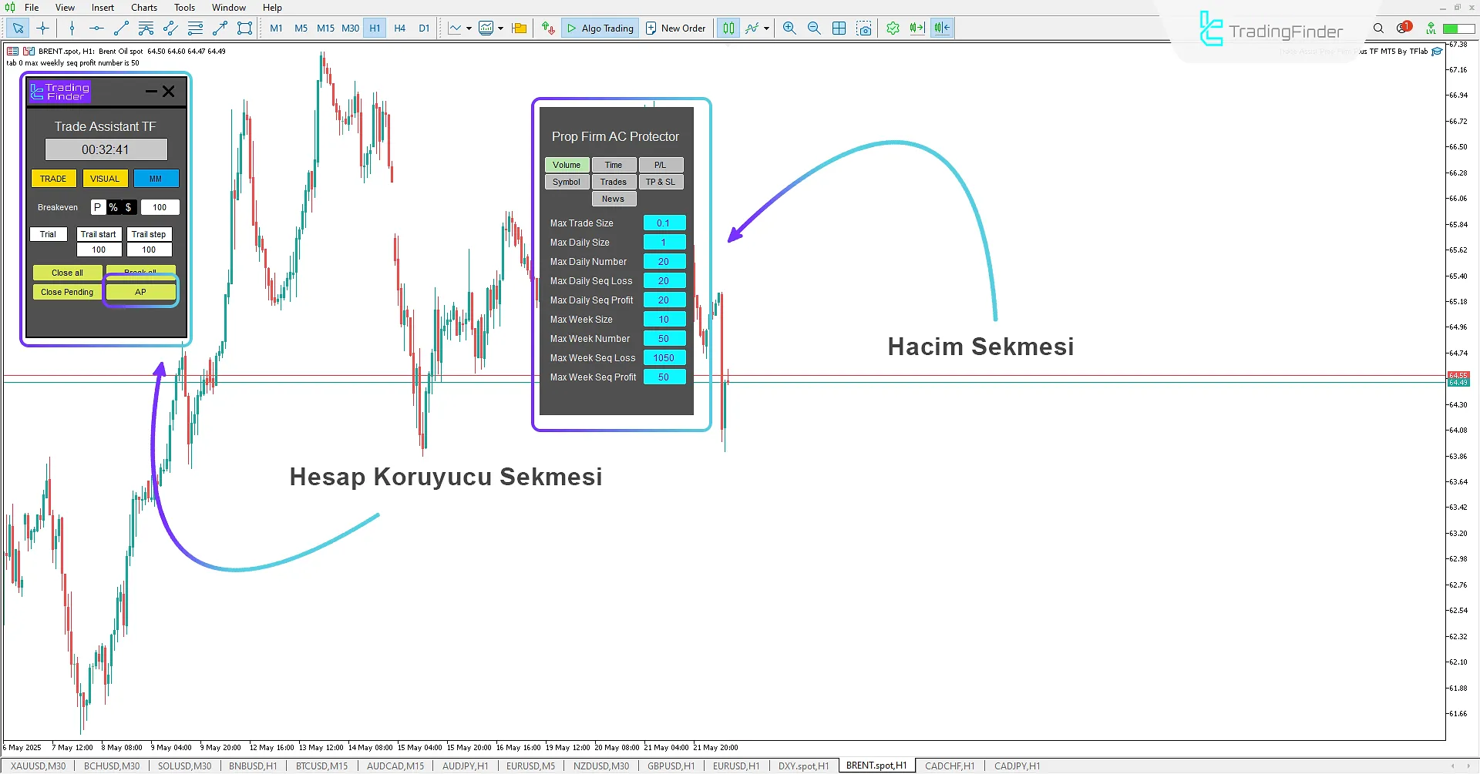Screen dimensions: 1480x774
Task: Open the chart type dropdown
Action: [x=766, y=28]
